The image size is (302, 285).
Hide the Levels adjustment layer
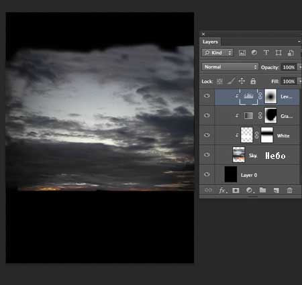pyautogui.click(x=207, y=96)
